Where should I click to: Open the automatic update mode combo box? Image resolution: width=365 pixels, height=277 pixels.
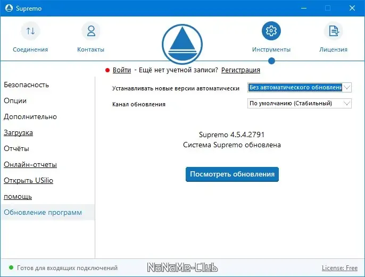pos(300,87)
